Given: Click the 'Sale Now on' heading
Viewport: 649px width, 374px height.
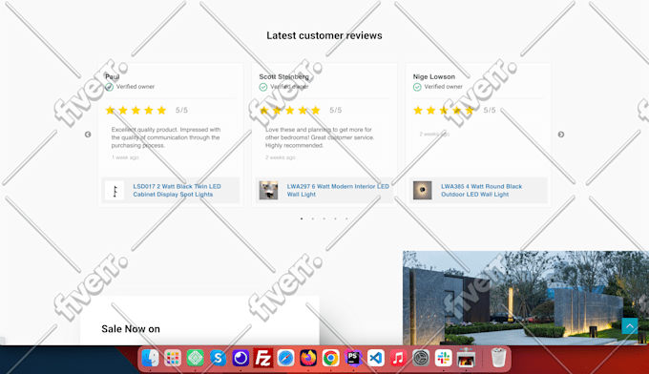Looking at the screenshot, I should coord(131,329).
